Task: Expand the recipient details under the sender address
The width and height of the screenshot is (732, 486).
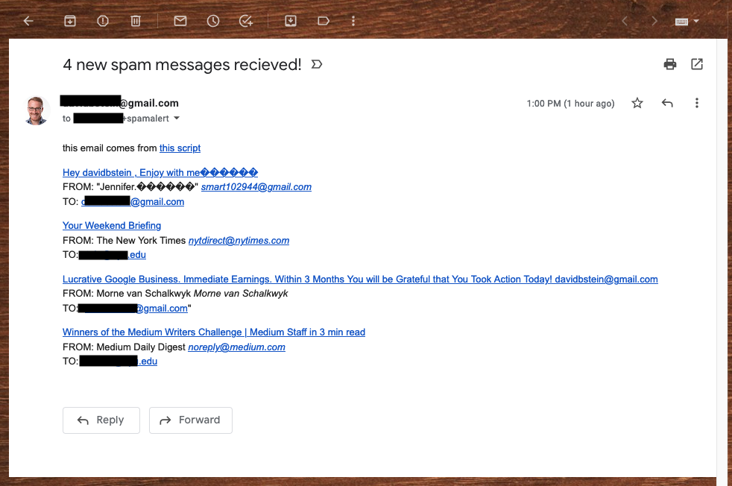Action: 176,118
